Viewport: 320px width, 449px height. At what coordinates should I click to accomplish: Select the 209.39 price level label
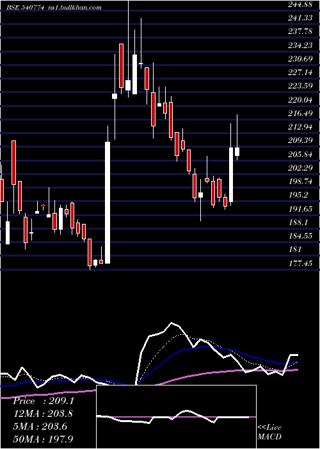click(300, 140)
